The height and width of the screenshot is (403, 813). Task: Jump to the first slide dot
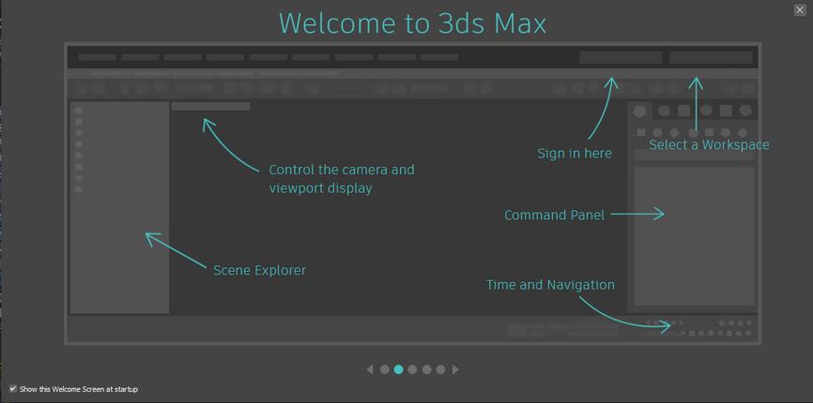coord(384,369)
